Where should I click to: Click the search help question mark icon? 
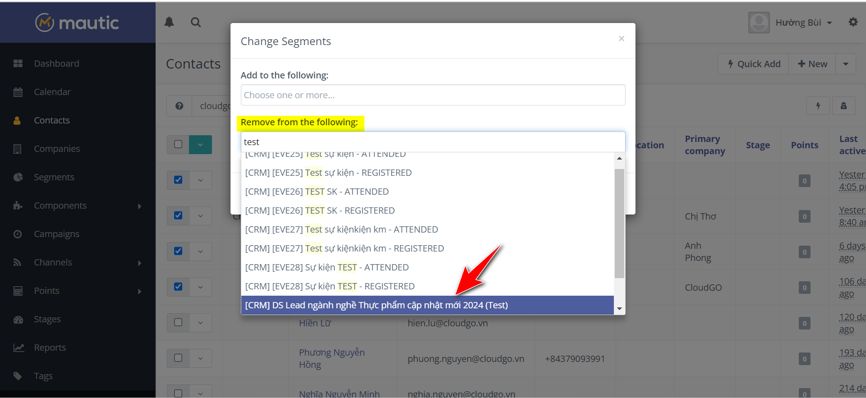tap(179, 106)
